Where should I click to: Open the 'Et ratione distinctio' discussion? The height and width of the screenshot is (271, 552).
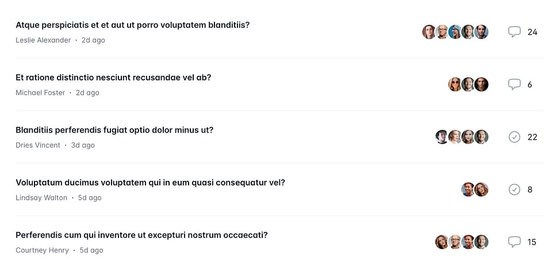coord(113,78)
